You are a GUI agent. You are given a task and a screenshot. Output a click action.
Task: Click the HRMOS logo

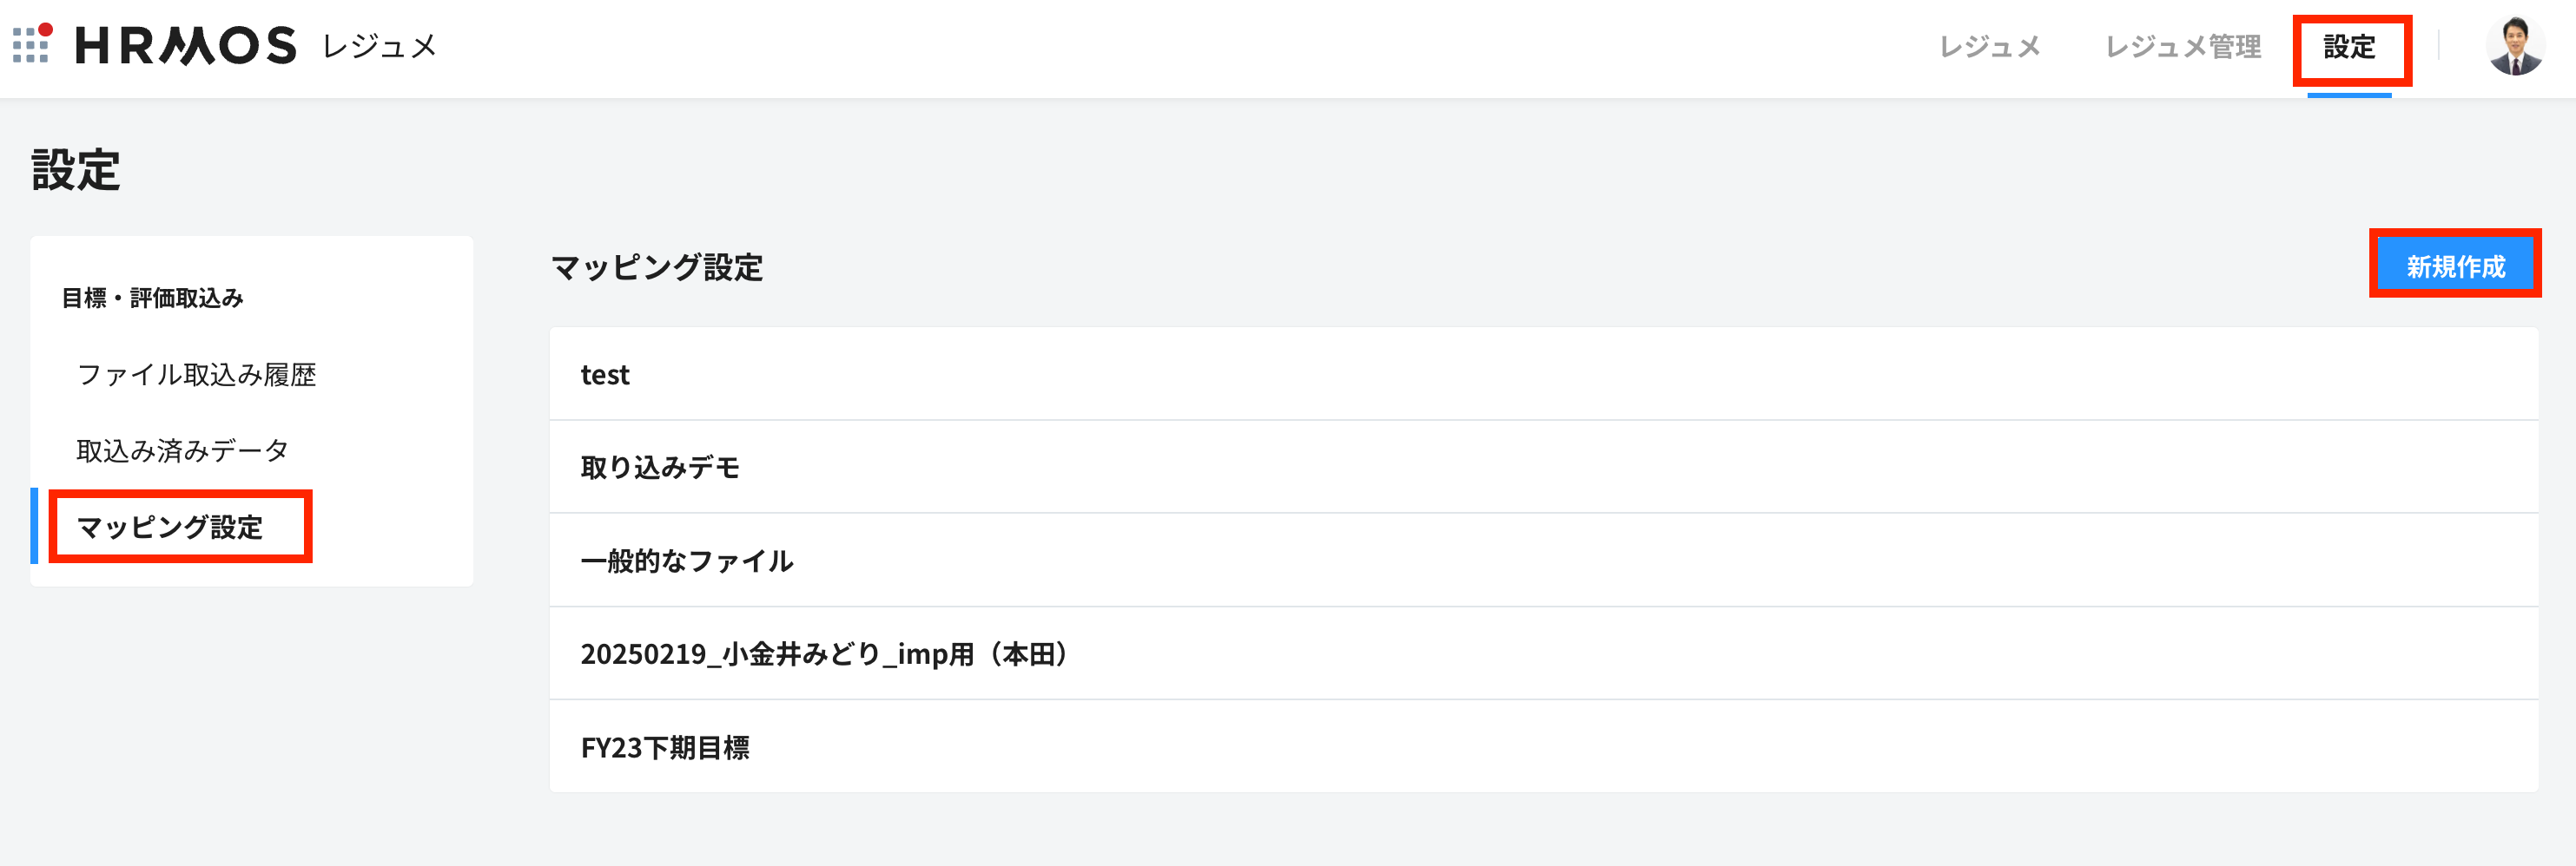pyautogui.click(x=186, y=46)
